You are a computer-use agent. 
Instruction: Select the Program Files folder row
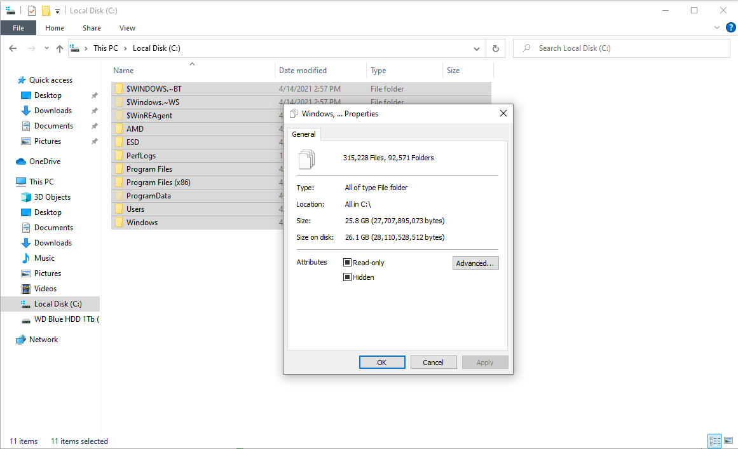tap(197, 169)
